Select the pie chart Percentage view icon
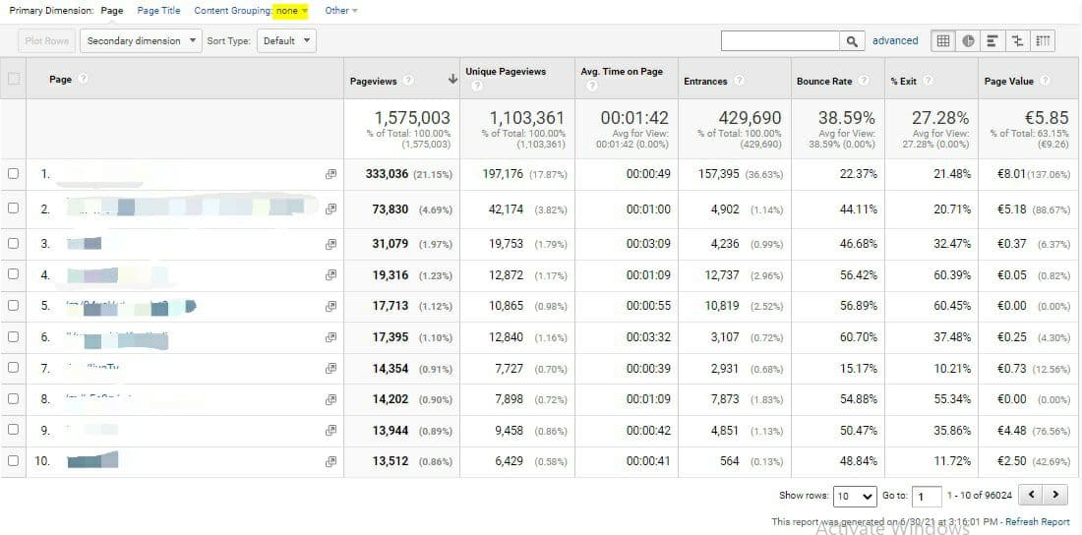 click(x=968, y=41)
